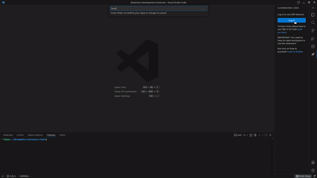Select the bash terminal label
Screen dimensions: 317x178
point(238,135)
